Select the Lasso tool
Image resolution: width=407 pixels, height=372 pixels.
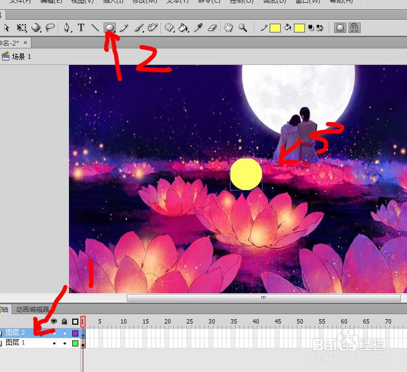click(x=50, y=27)
